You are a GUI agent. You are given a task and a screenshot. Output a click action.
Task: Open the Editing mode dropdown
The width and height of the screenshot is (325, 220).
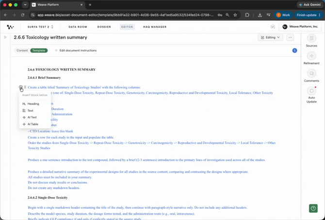click(x=270, y=38)
